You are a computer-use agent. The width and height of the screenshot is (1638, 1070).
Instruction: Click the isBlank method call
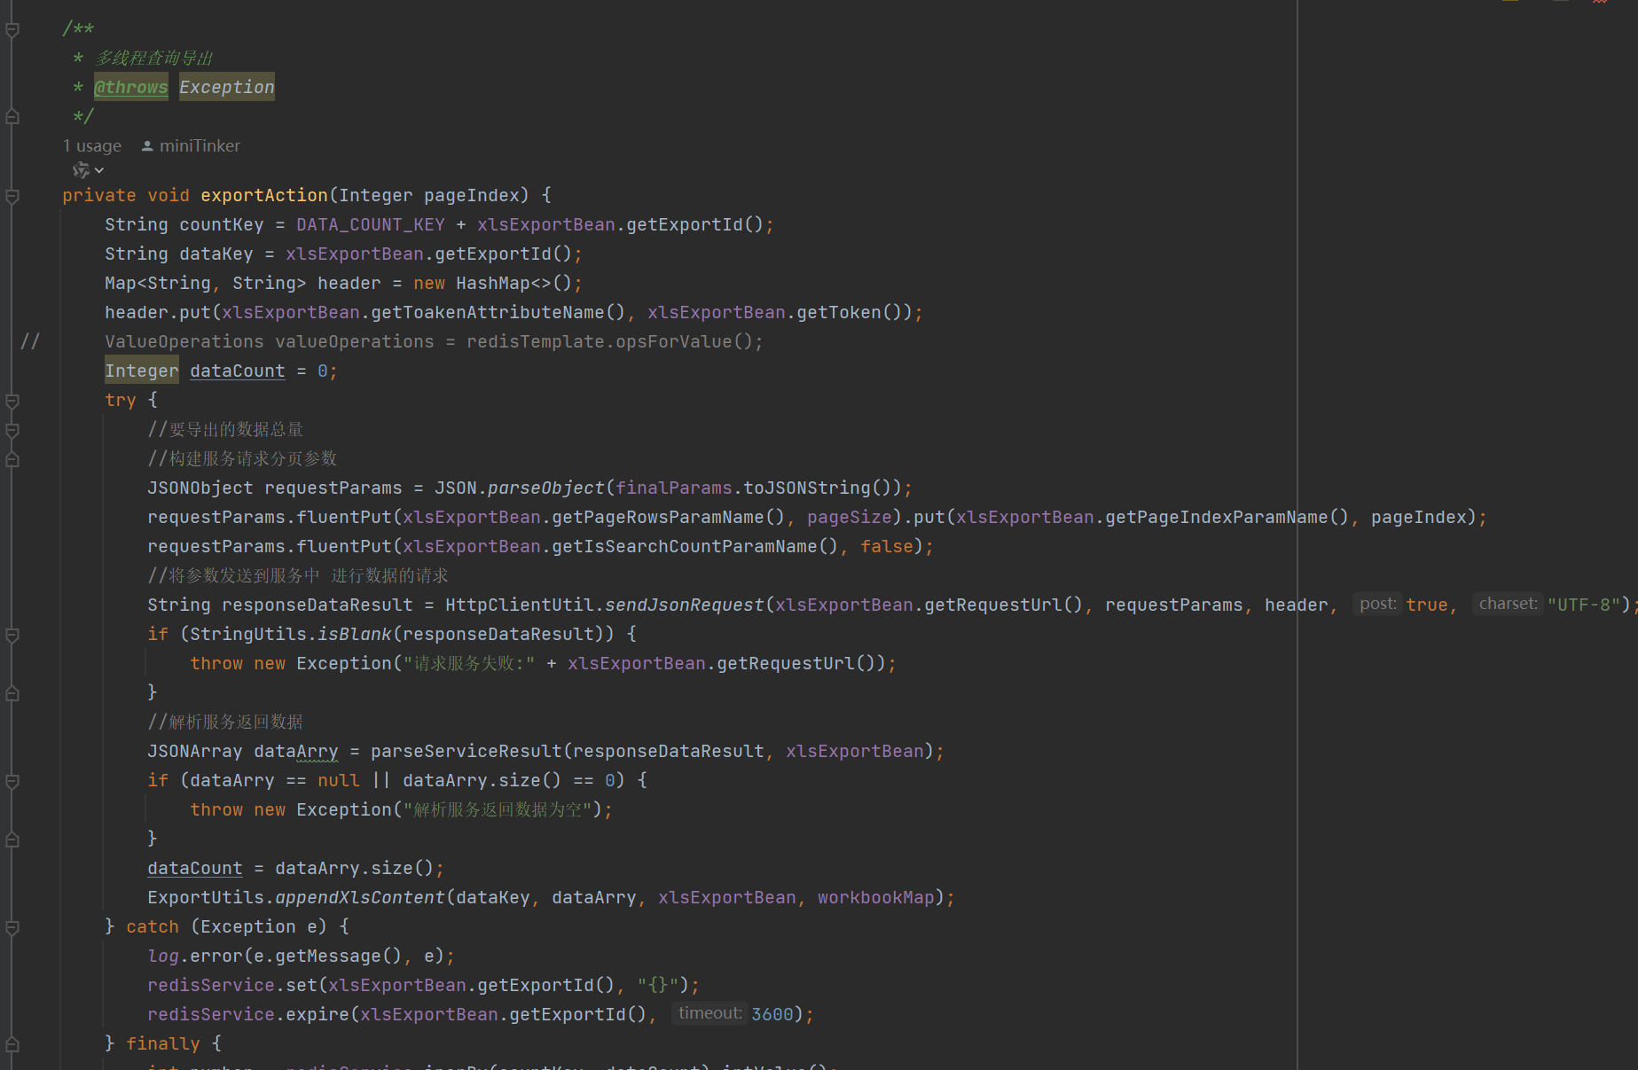tap(355, 634)
